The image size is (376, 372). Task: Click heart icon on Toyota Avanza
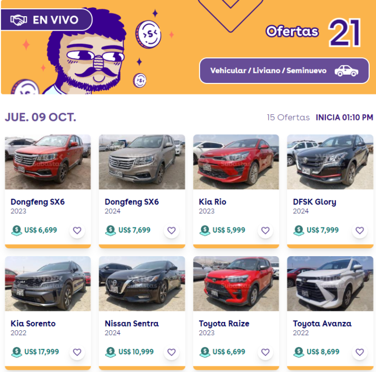[359, 352]
